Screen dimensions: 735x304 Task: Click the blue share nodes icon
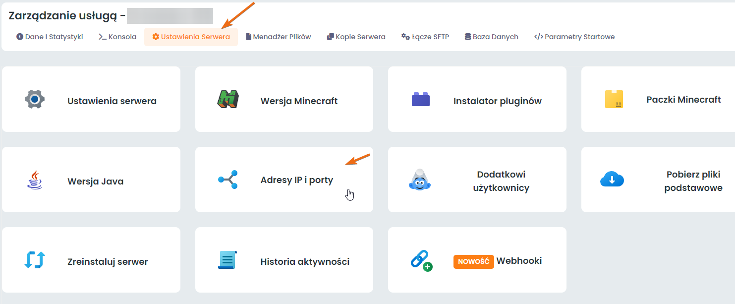[228, 180]
